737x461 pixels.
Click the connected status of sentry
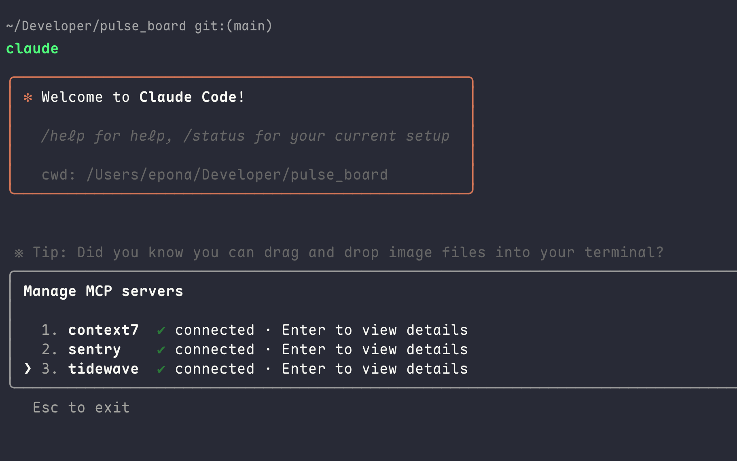click(x=215, y=350)
